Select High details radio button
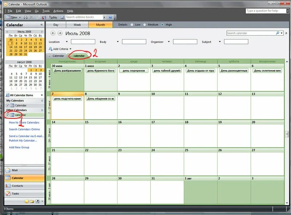Image resolution: width=291 pixels, height=215 pixels. click(x=162, y=25)
